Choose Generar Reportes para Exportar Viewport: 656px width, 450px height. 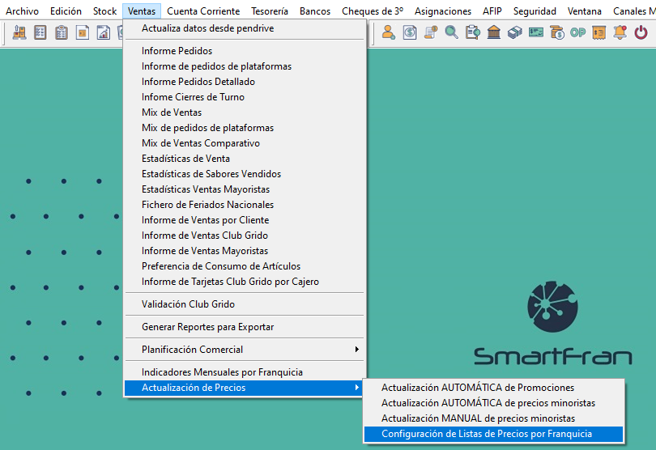click(207, 327)
